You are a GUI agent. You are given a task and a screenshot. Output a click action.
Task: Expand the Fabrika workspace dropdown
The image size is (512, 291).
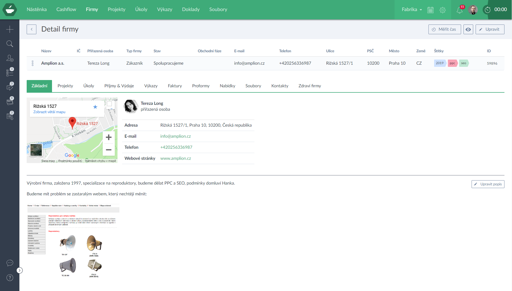pyautogui.click(x=411, y=9)
